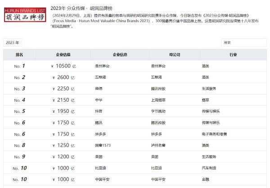Image resolution: width=270 pixels, height=188 pixels.
Task: Click the ¥ 1250 亿 valuation
Action: click(63, 145)
